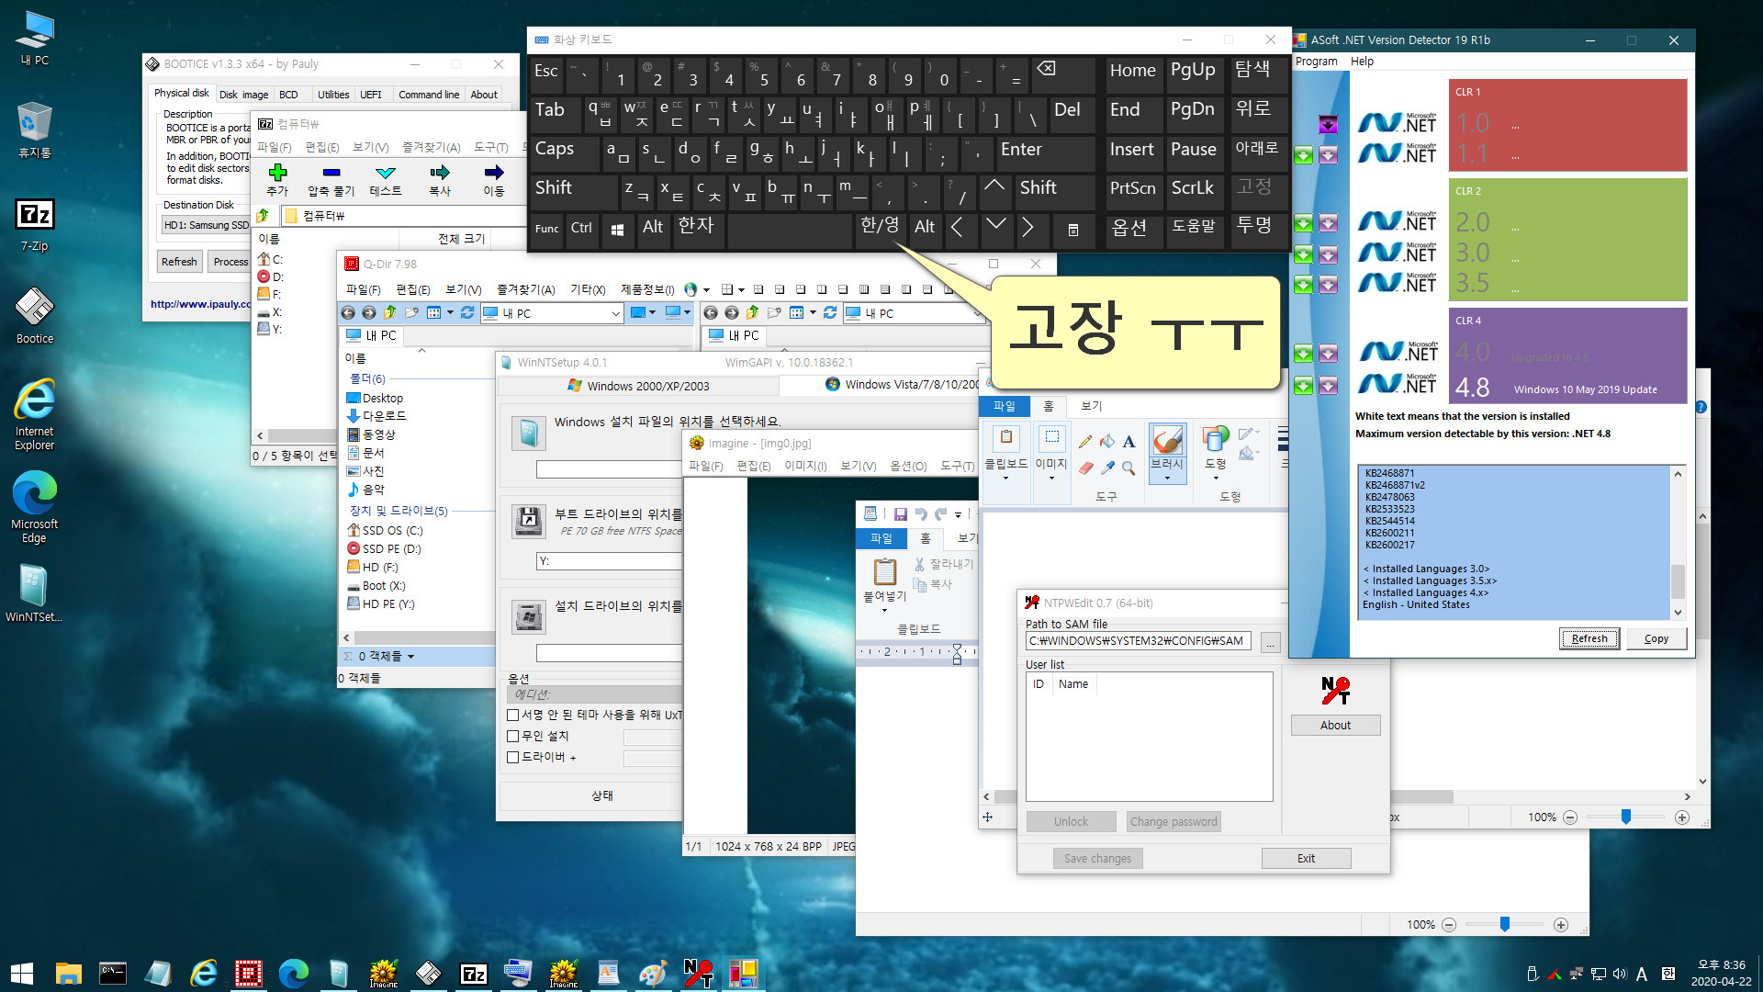
Task: Click the WordPad zoom slider handle
Action: 1504,925
